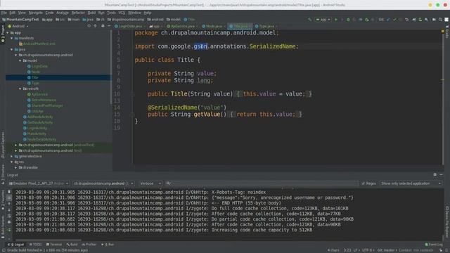
Task: Click the Make Project hammer icon
Action: [309, 20]
